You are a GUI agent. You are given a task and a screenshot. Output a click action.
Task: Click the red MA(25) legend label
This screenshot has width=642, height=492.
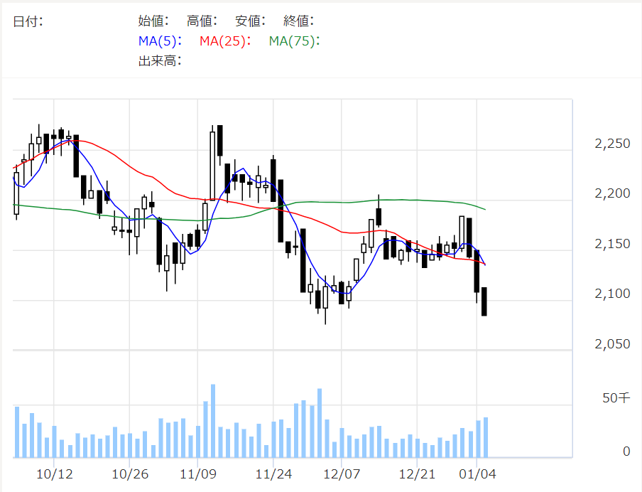click(225, 41)
